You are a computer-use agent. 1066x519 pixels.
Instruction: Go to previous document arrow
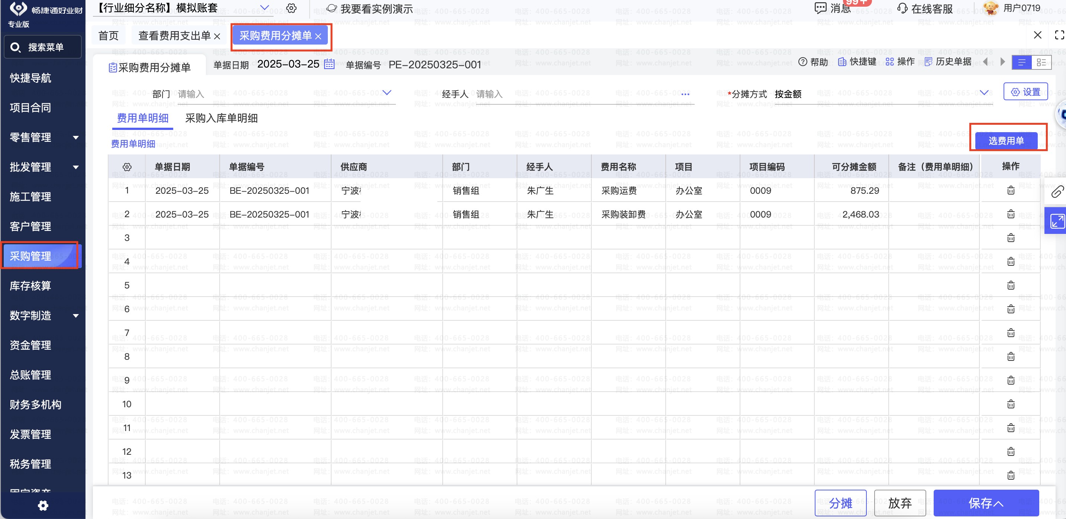point(985,62)
